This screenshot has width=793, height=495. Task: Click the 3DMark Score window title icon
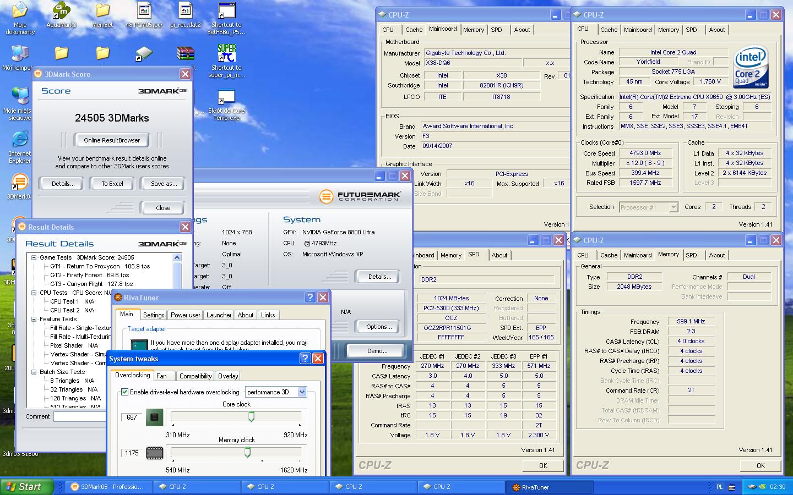click(38, 74)
